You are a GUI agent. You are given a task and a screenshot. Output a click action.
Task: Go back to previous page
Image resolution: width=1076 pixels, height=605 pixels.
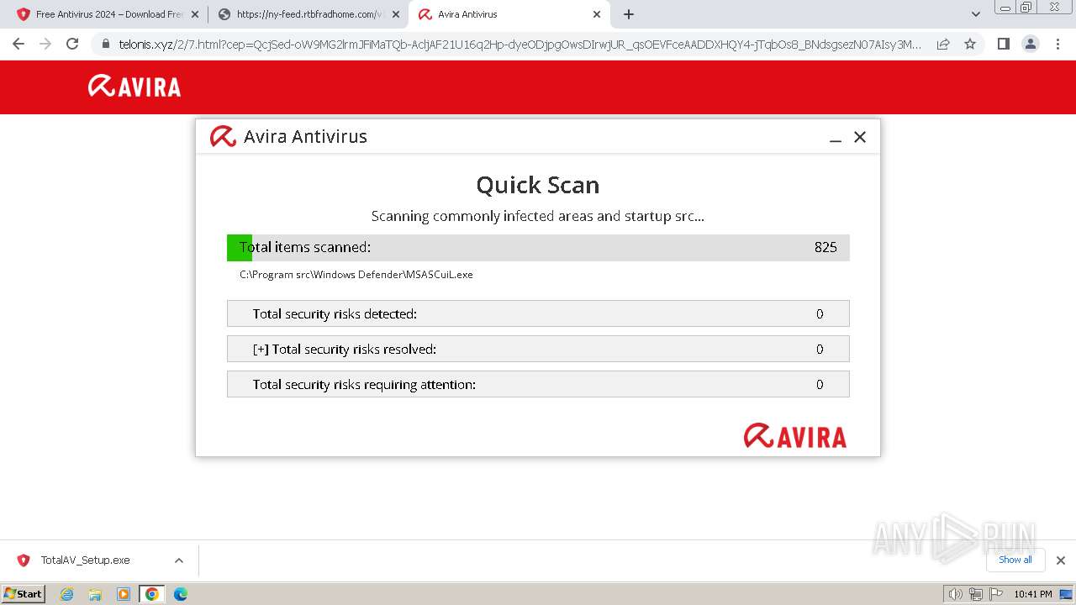18,44
